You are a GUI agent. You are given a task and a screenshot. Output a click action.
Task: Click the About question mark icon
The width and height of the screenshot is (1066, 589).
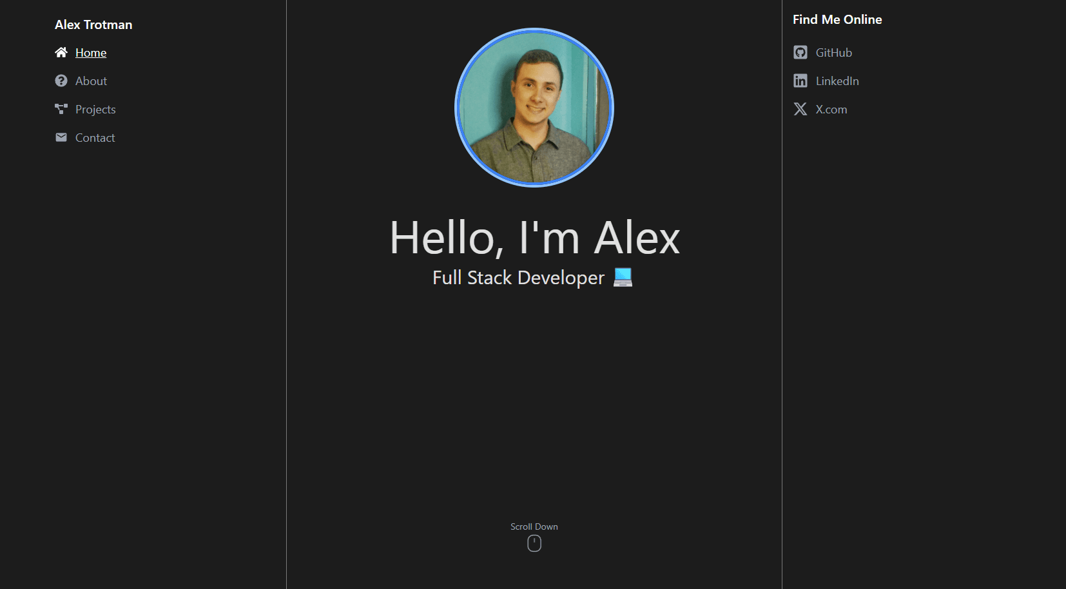[61, 81]
